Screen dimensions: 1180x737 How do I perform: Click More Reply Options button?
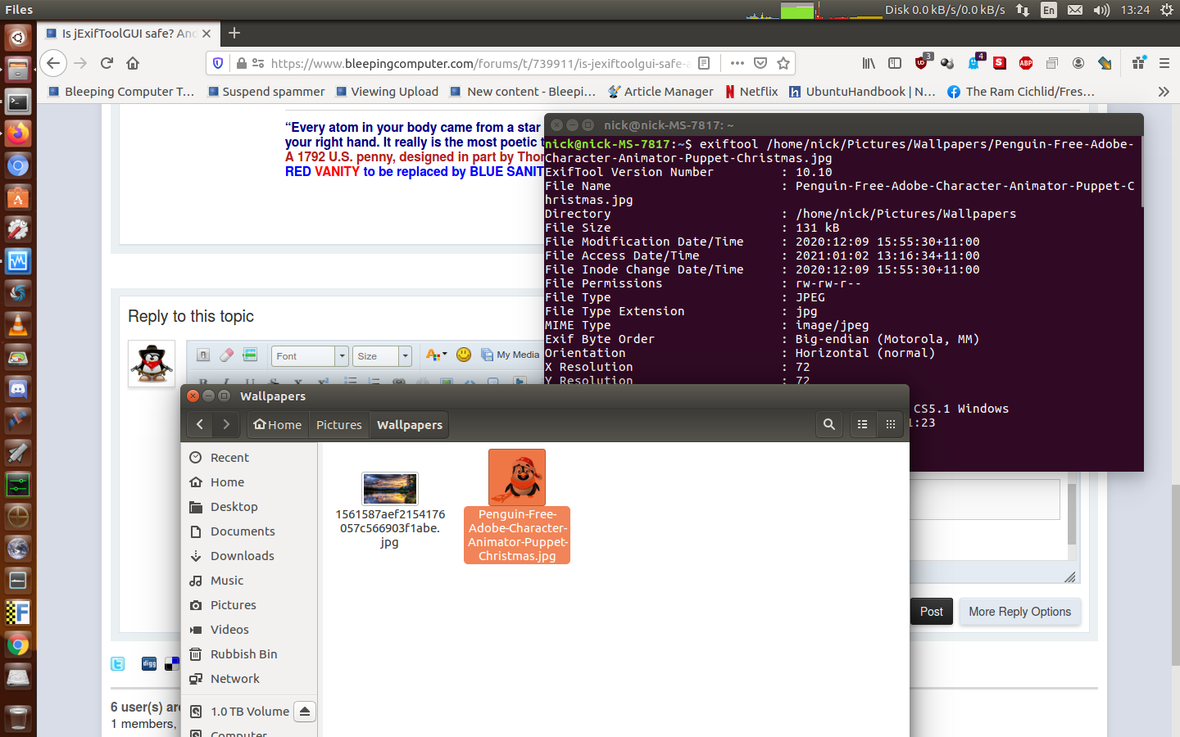point(1019,612)
